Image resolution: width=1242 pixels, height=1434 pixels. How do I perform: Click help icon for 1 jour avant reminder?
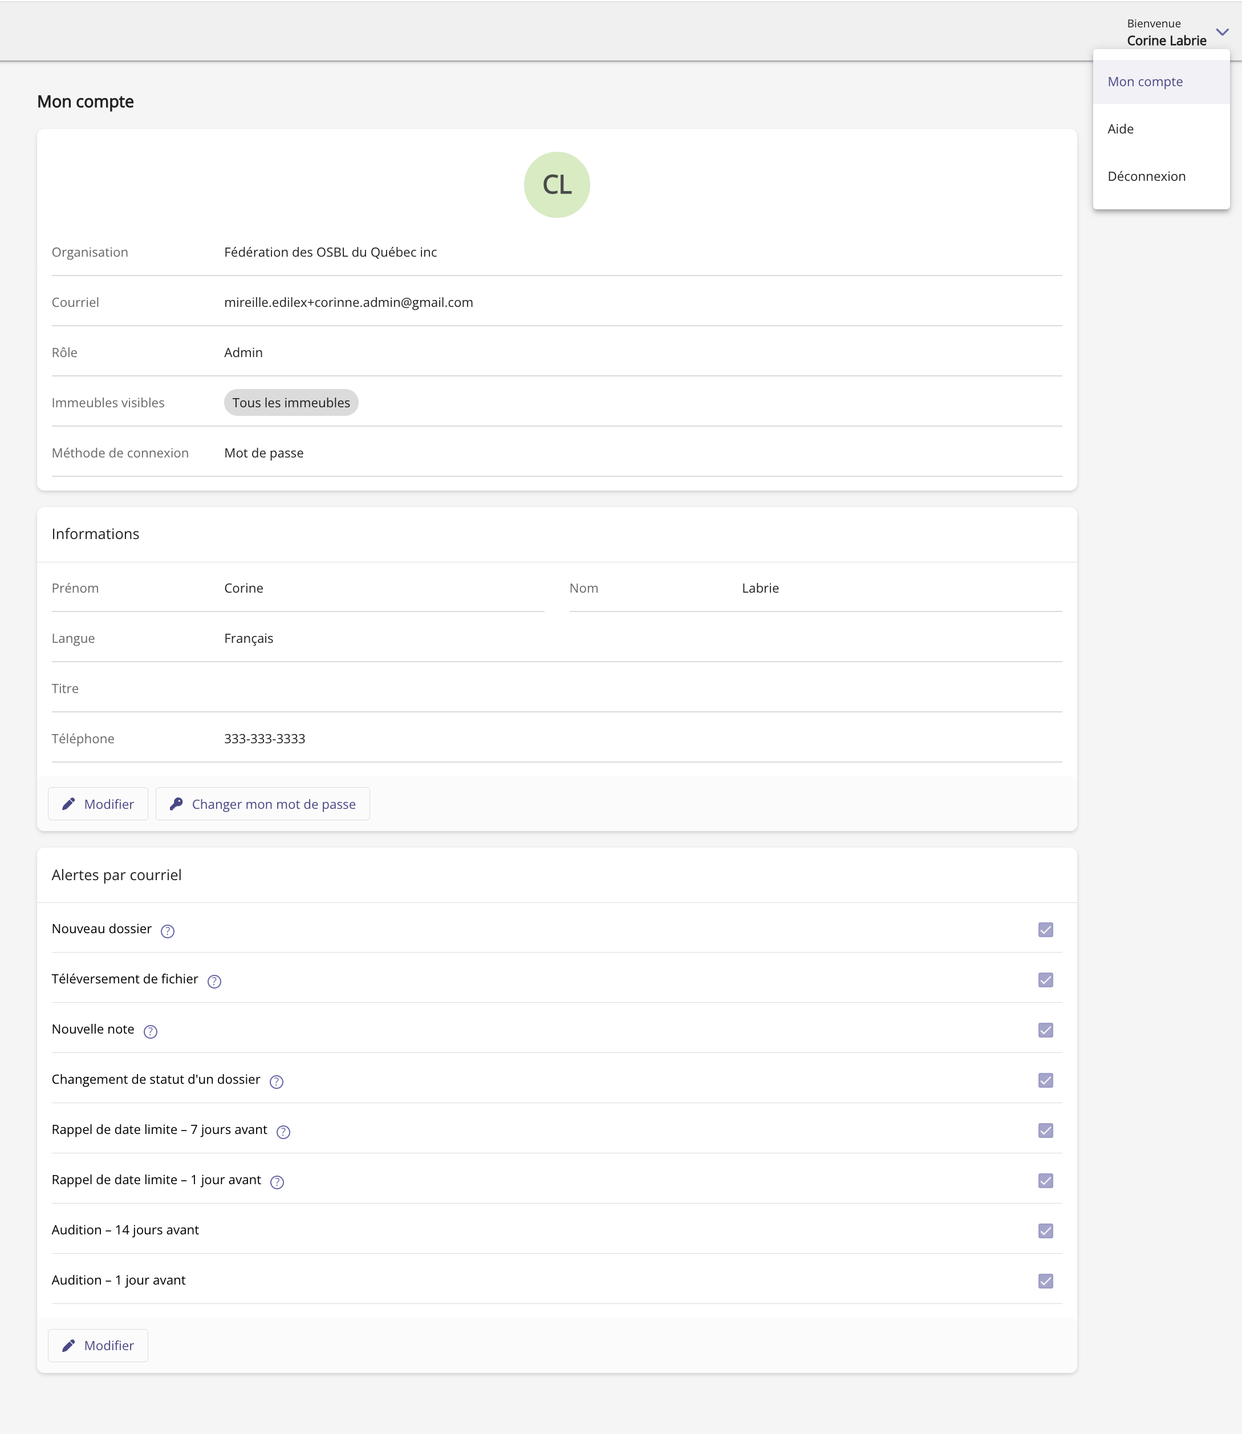(x=277, y=1182)
